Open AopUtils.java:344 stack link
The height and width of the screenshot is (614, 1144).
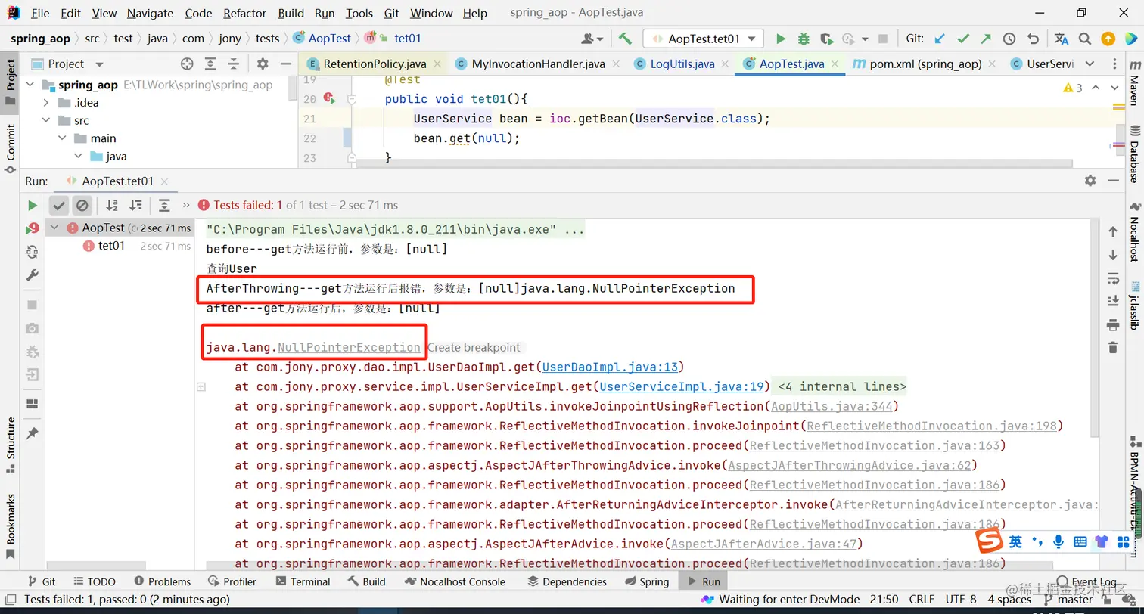[x=832, y=406]
